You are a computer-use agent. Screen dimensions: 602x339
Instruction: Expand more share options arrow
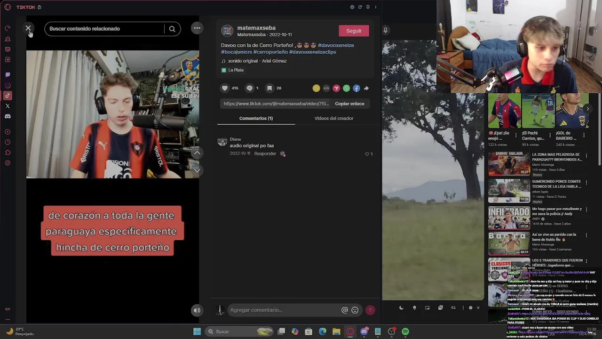point(366,88)
